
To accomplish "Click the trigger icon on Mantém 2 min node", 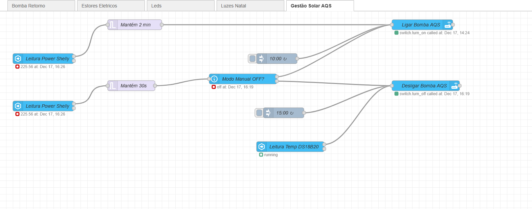I will pos(113,25).
